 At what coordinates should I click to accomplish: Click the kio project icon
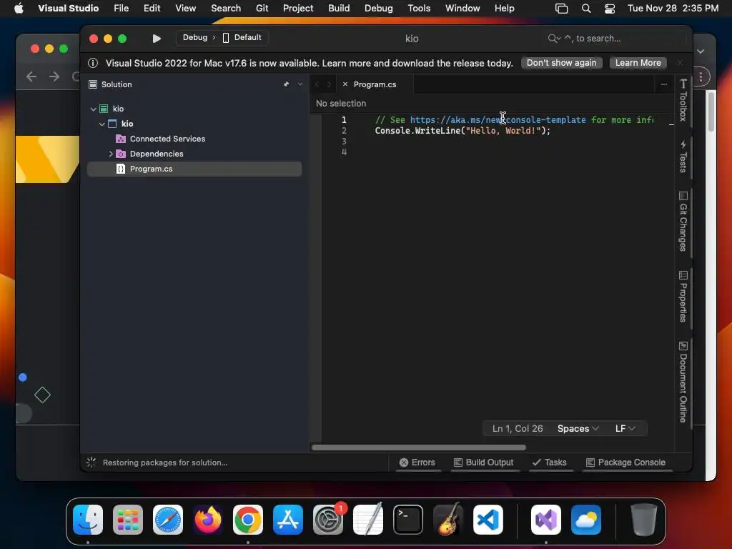(x=112, y=124)
